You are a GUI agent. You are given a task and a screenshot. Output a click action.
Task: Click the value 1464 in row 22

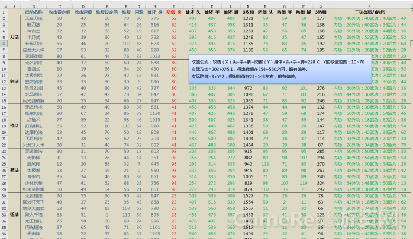coord(248,145)
